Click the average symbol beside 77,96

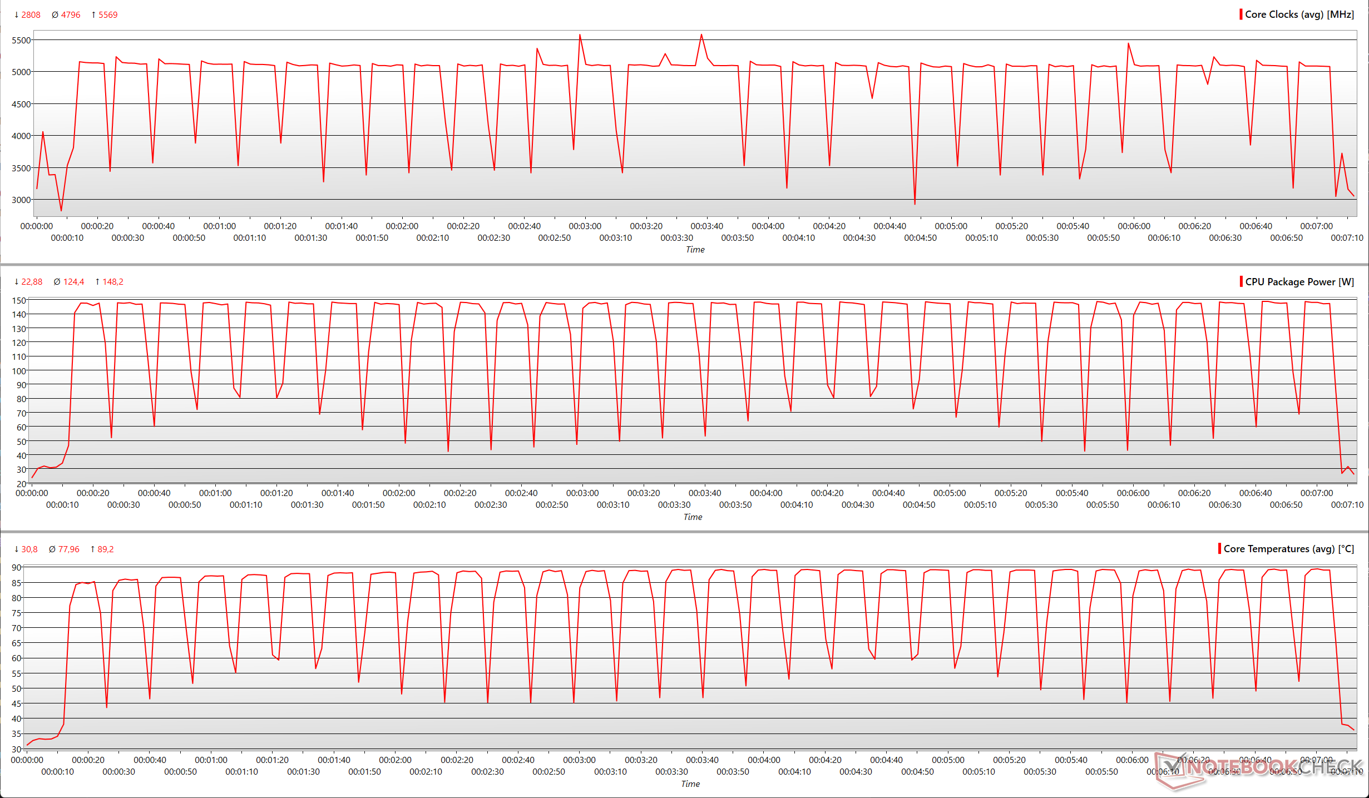[52, 549]
